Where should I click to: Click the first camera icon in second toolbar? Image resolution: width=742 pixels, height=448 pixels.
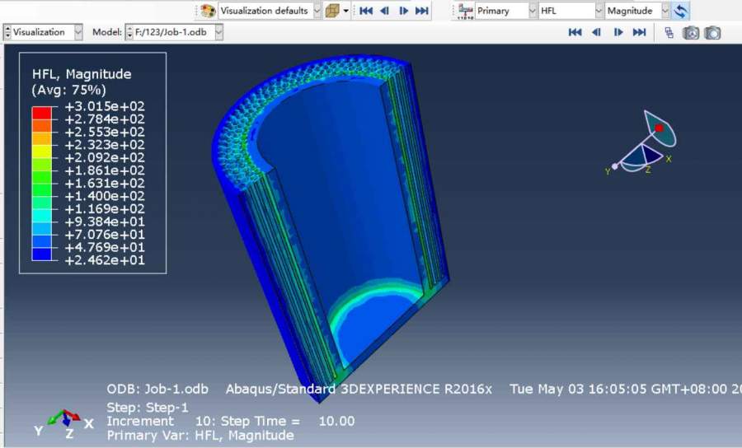click(691, 32)
